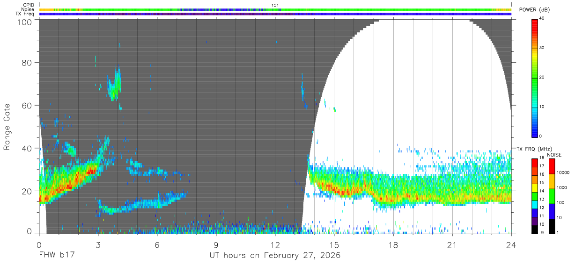Image resolution: width=575 pixels, height=265 pixels.
Task: Click the noise legend value 10000
Action: point(563,172)
